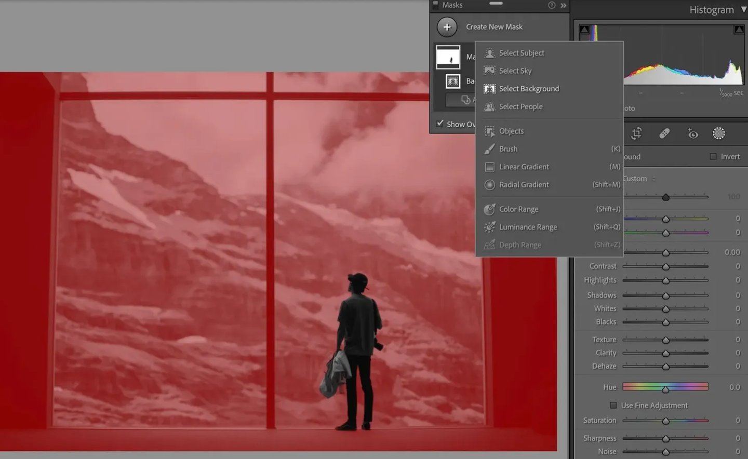
Task: Click the Dehaze slider handle
Action: 665,367
